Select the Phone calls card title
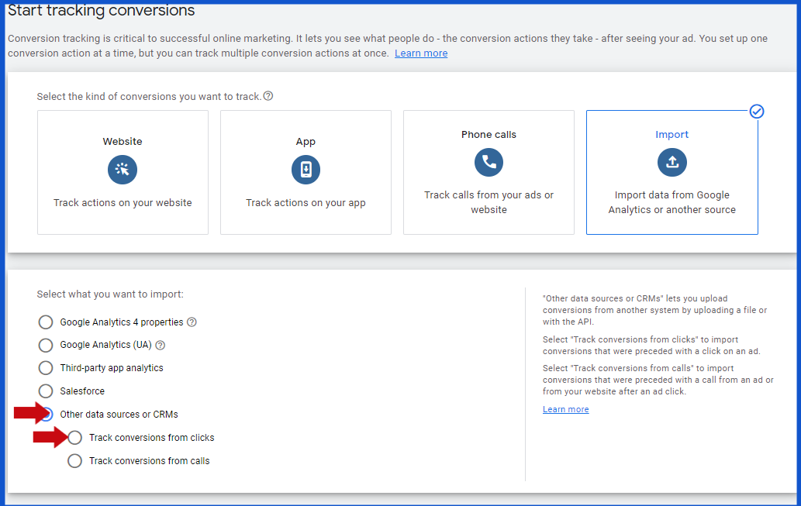801x506 pixels. coord(489,134)
